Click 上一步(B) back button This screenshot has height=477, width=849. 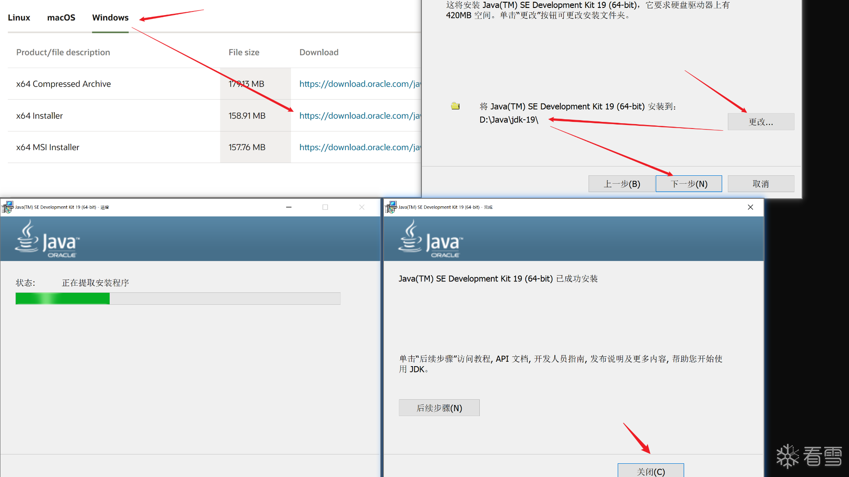click(622, 184)
